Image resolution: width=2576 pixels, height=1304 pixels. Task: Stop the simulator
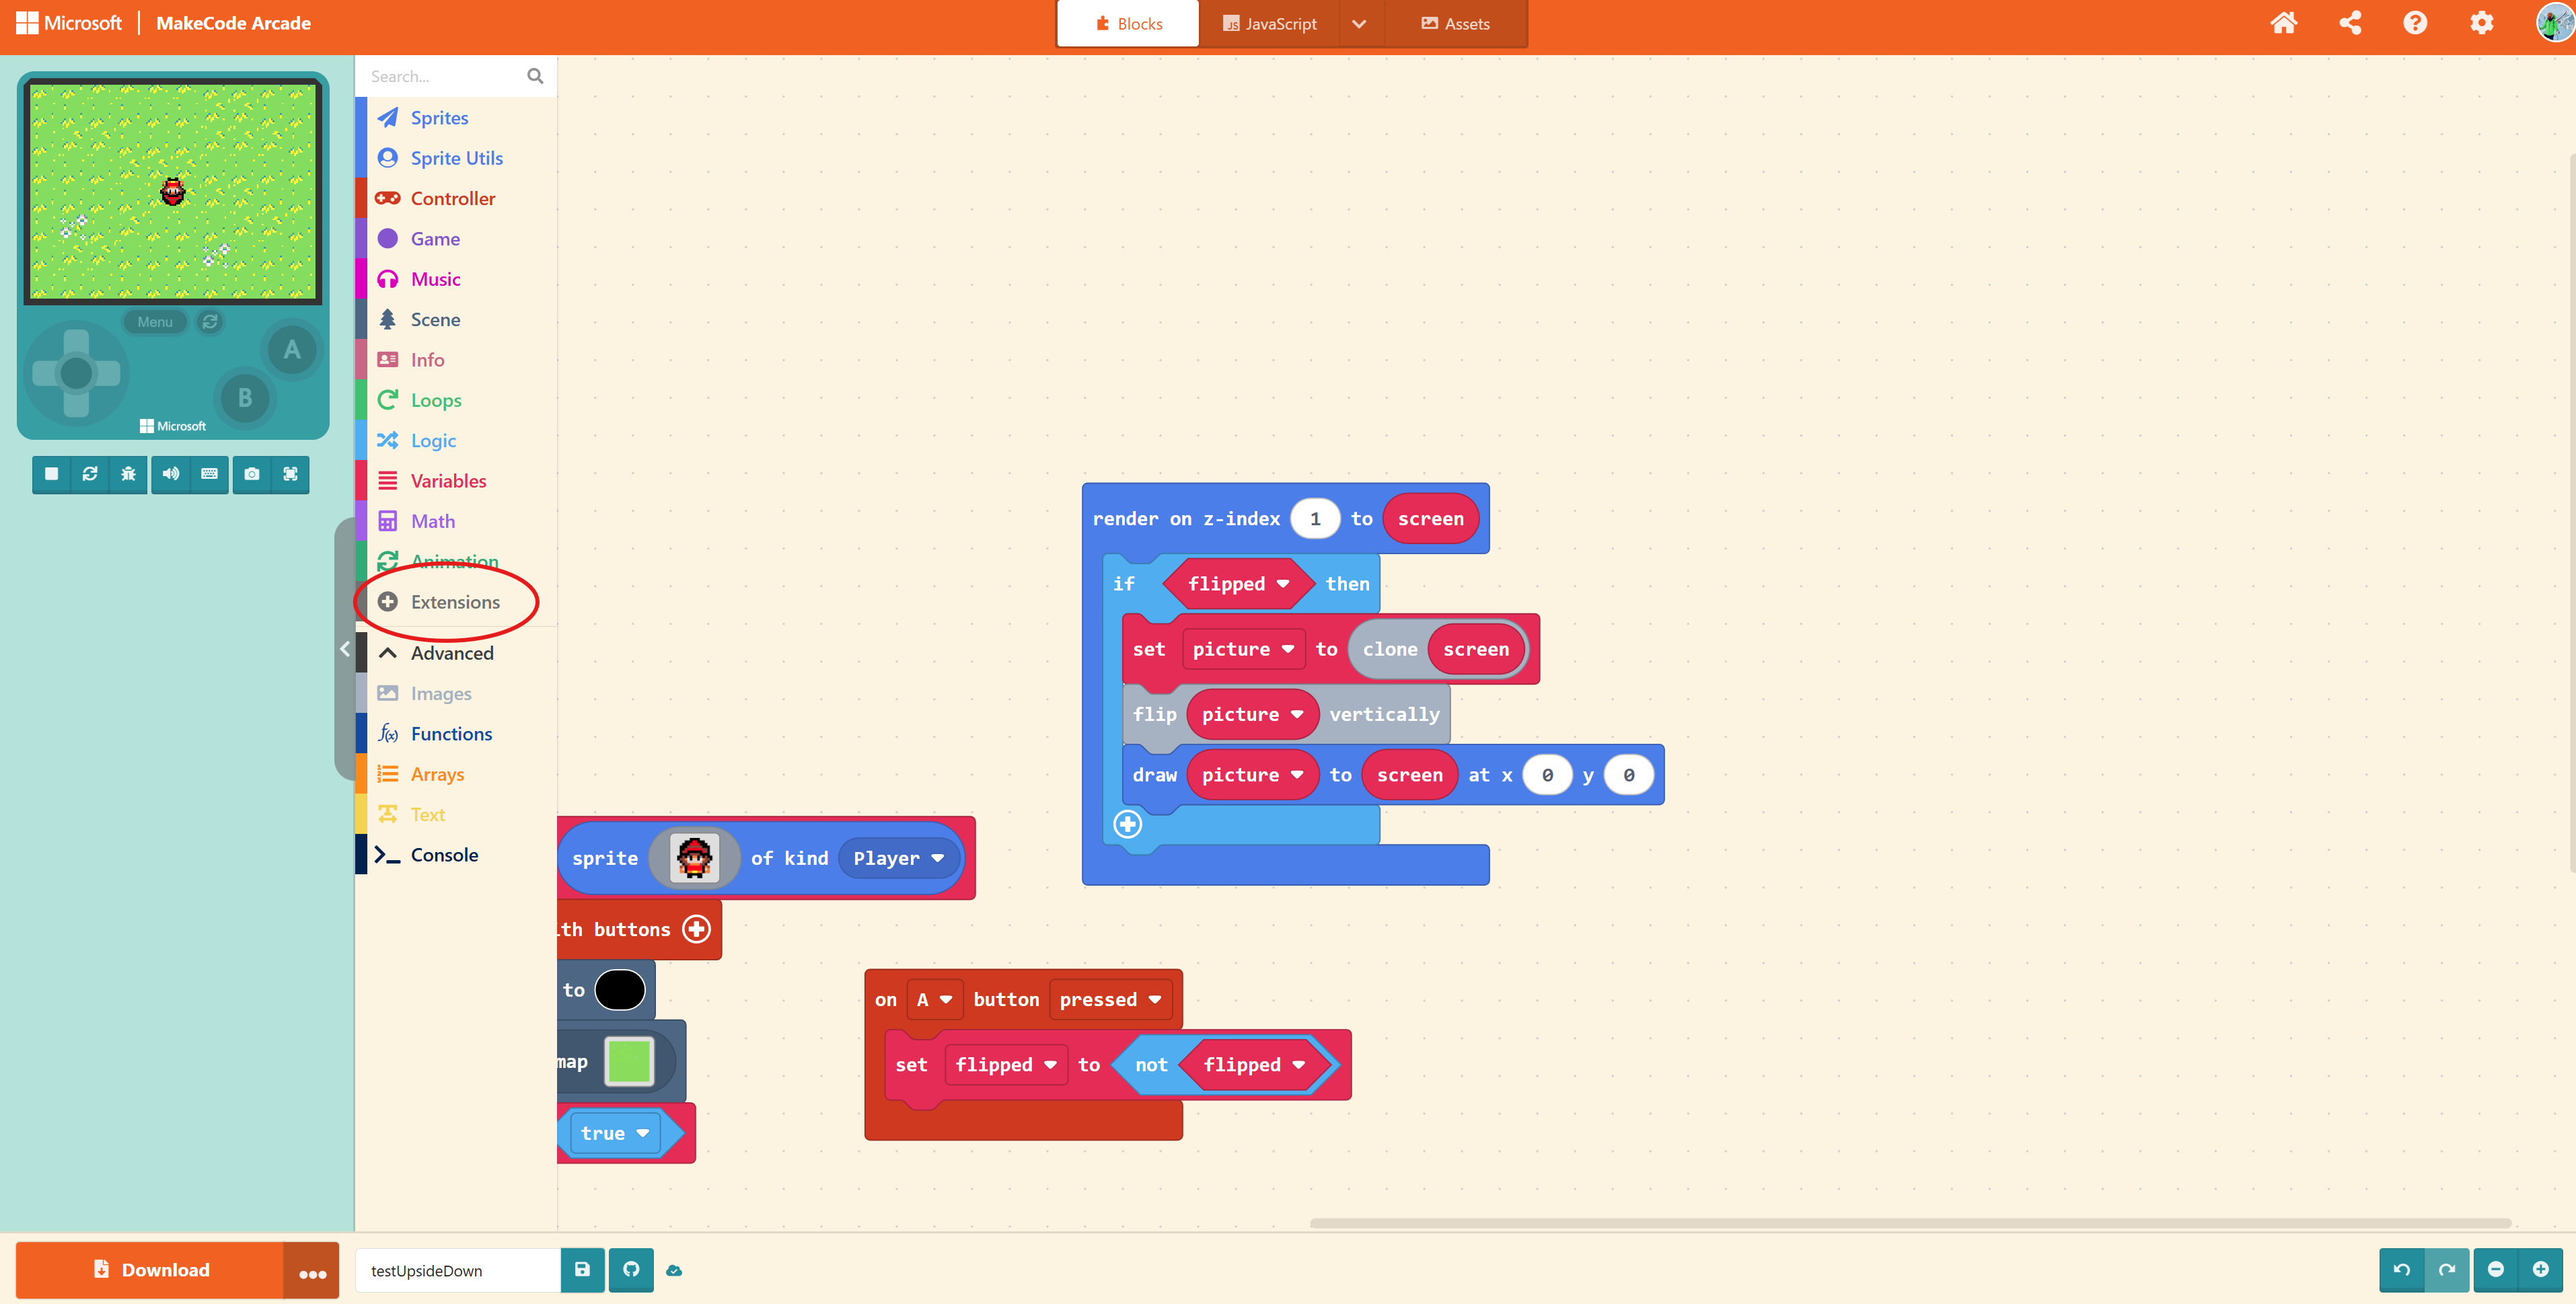point(51,474)
